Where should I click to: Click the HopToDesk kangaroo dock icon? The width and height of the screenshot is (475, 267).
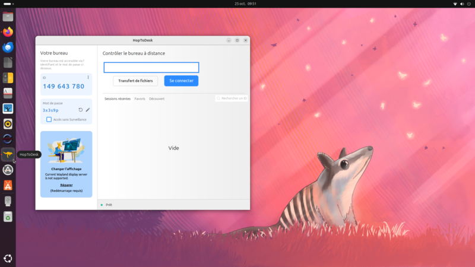(x=8, y=154)
